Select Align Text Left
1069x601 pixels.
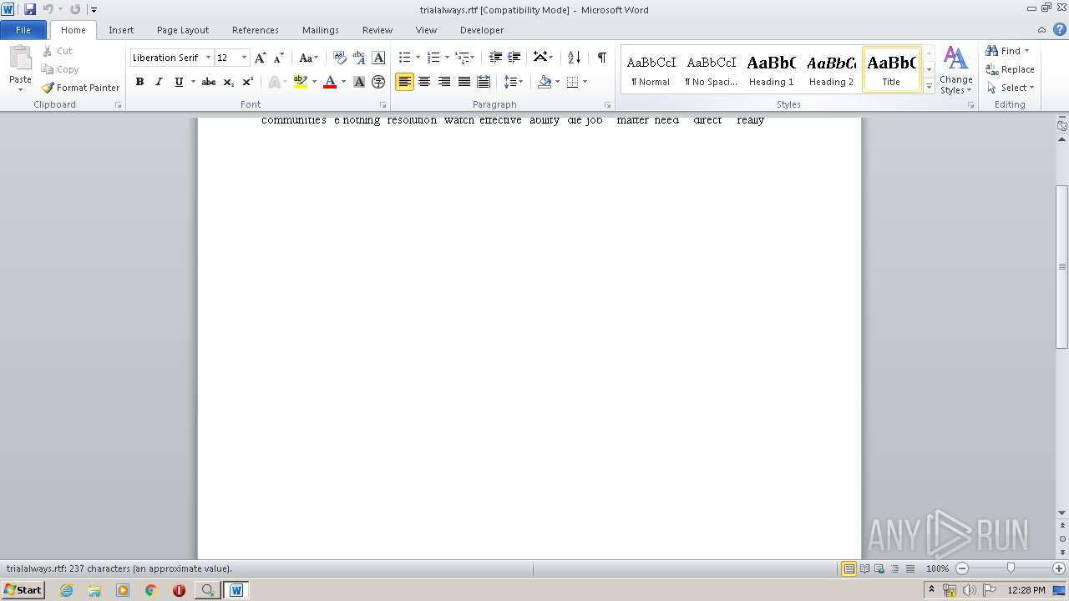(x=404, y=82)
